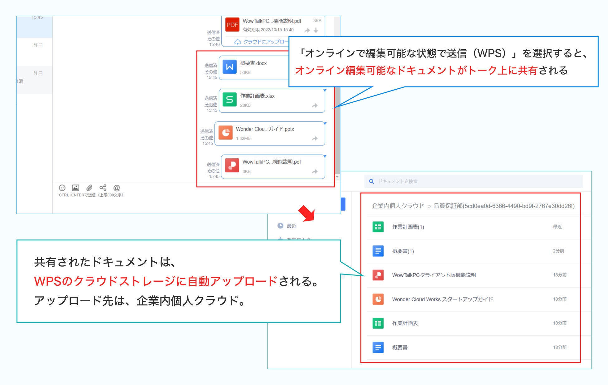Open 作業計画表(1) in document list

(408, 227)
